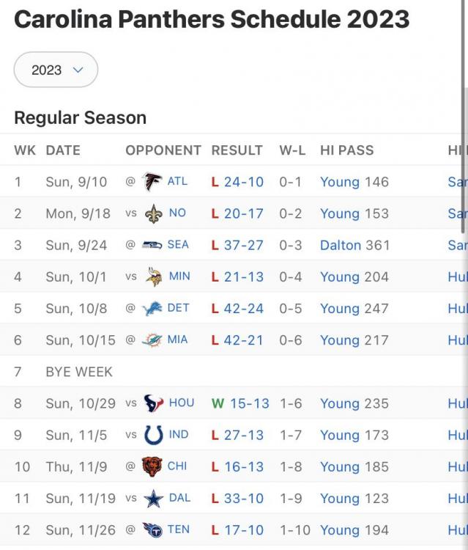Open the W 15-13 result versus Houston
Viewport: 468px width, 550px height.
click(240, 403)
